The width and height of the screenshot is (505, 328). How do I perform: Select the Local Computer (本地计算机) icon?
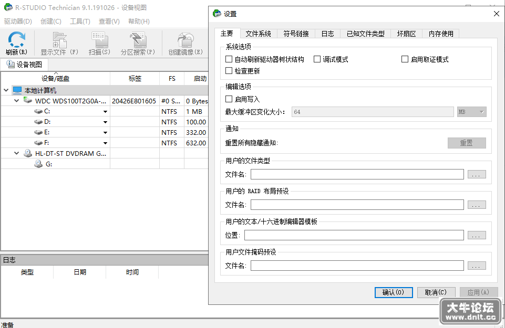pos(17,90)
